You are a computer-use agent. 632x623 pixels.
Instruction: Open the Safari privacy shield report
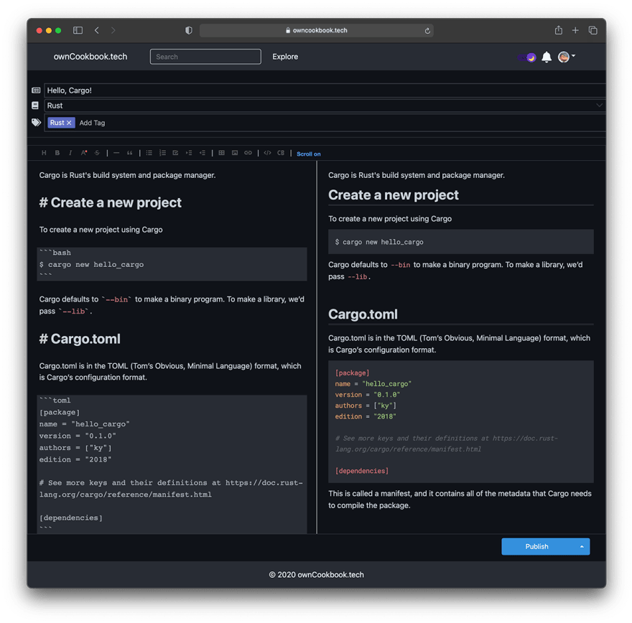[x=189, y=30]
